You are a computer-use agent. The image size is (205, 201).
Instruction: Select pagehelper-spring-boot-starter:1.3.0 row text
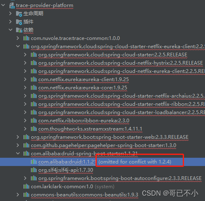tap(103, 145)
